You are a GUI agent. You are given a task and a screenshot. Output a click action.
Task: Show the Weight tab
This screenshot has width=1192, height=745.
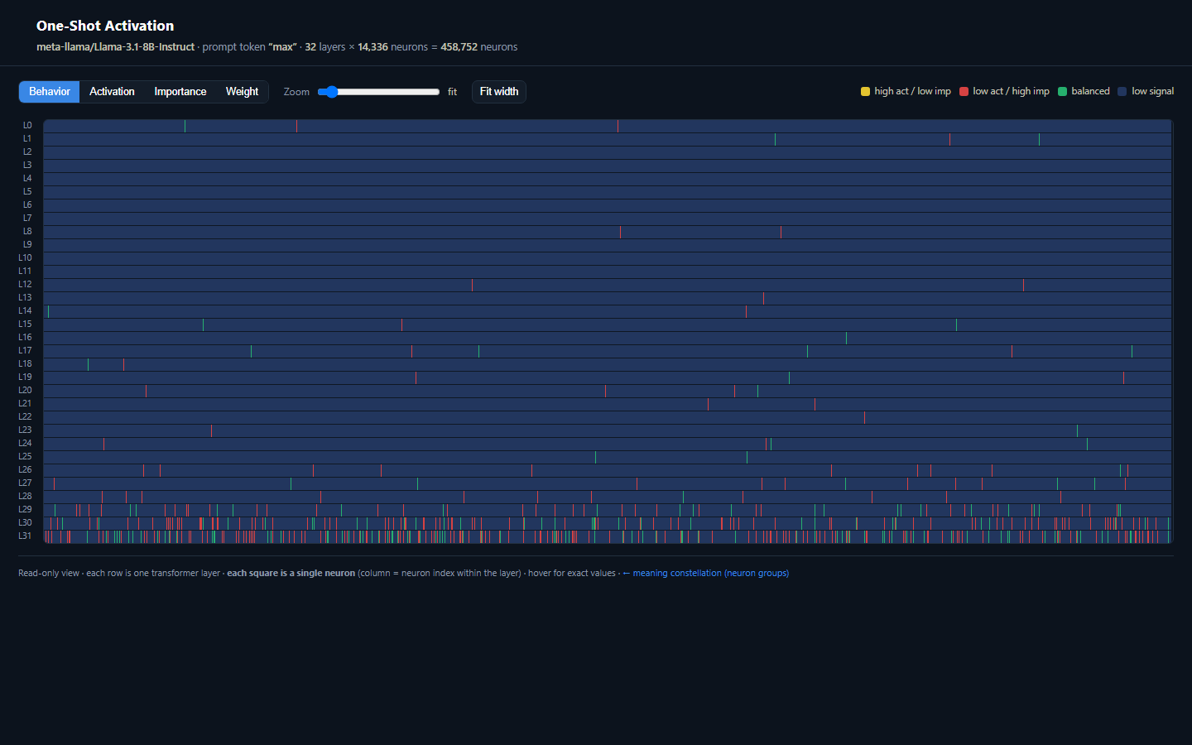tap(242, 92)
